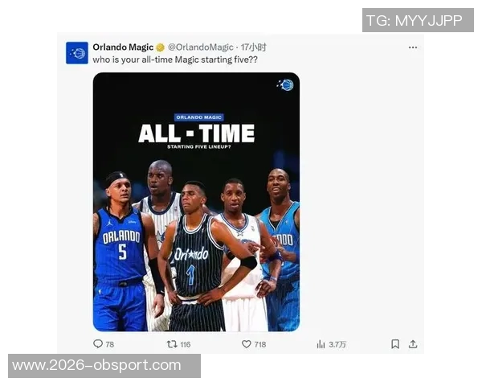Image resolution: width=482 pixels, height=386 pixels.
Task: Bookmark this Orlando Magic tweet
Action: point(395,344)
